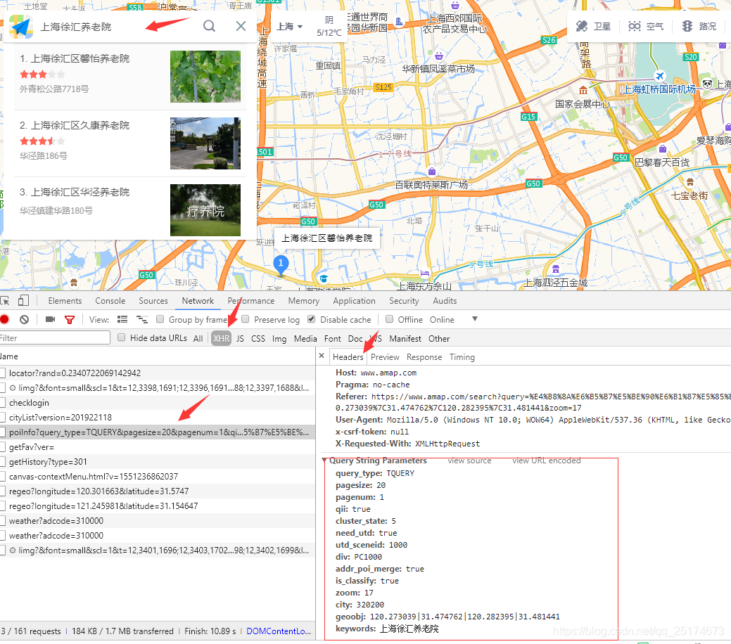Close the request details pane

pyautogui.click(x=322, y=356)
